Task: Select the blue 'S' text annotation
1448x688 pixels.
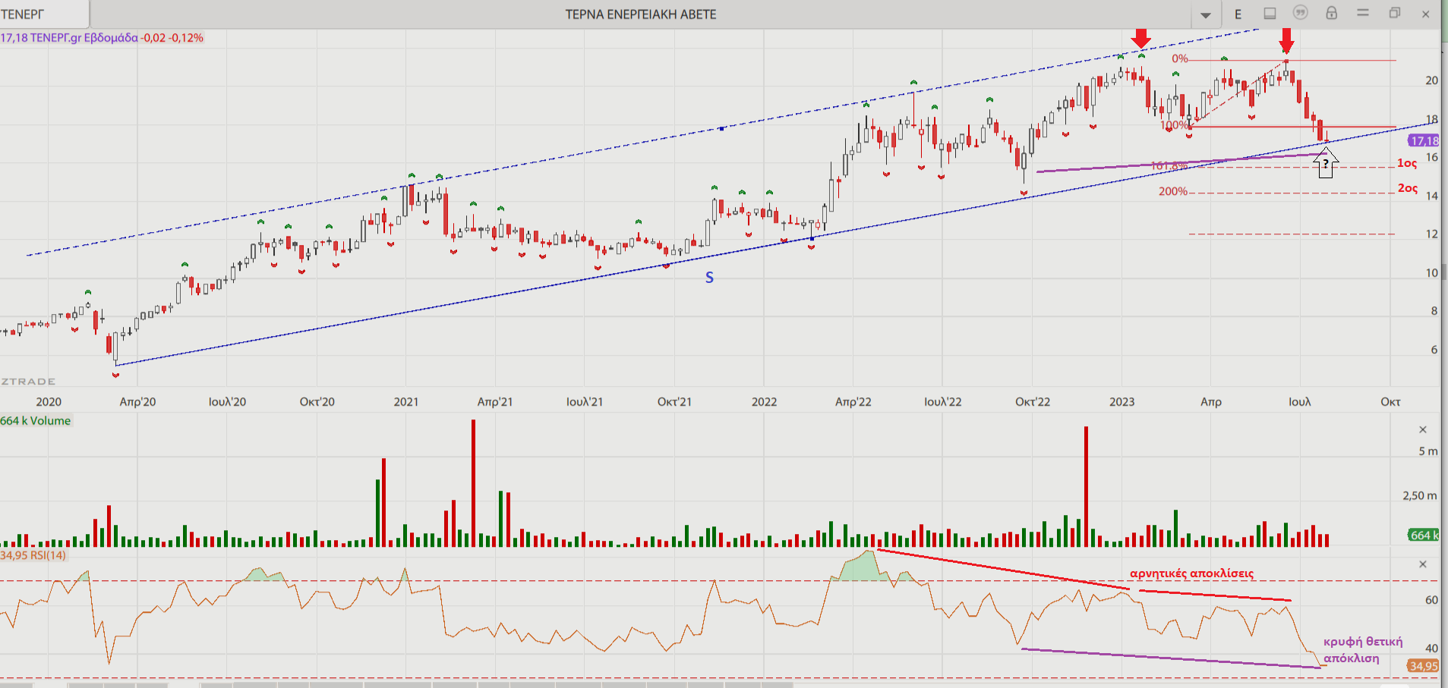Action: click(709, 278)
